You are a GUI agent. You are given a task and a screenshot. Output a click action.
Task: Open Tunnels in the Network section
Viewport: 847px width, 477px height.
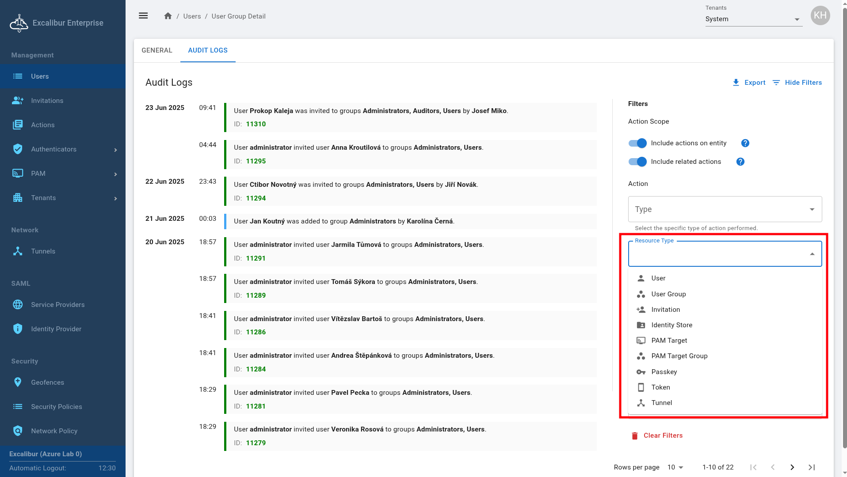(43, 251)
